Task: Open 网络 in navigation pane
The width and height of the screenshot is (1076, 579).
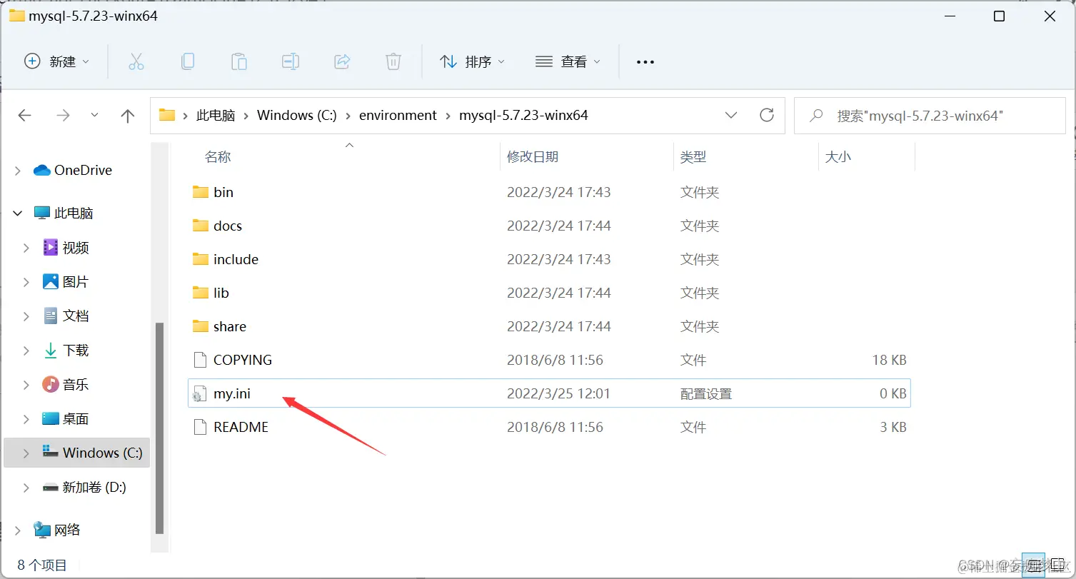Action: click(x=57, y=530)
